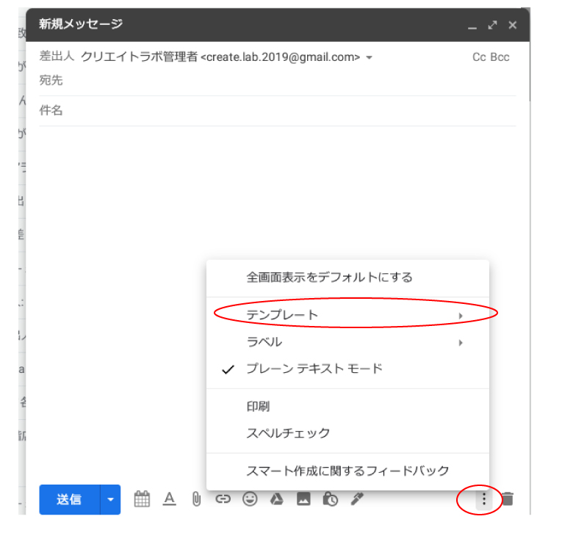Click the insert photo icon
562x533 pixels.
coord(303,499)
